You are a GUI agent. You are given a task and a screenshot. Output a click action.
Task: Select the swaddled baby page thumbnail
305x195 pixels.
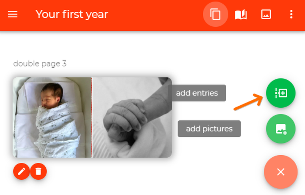tap(52, 117)
